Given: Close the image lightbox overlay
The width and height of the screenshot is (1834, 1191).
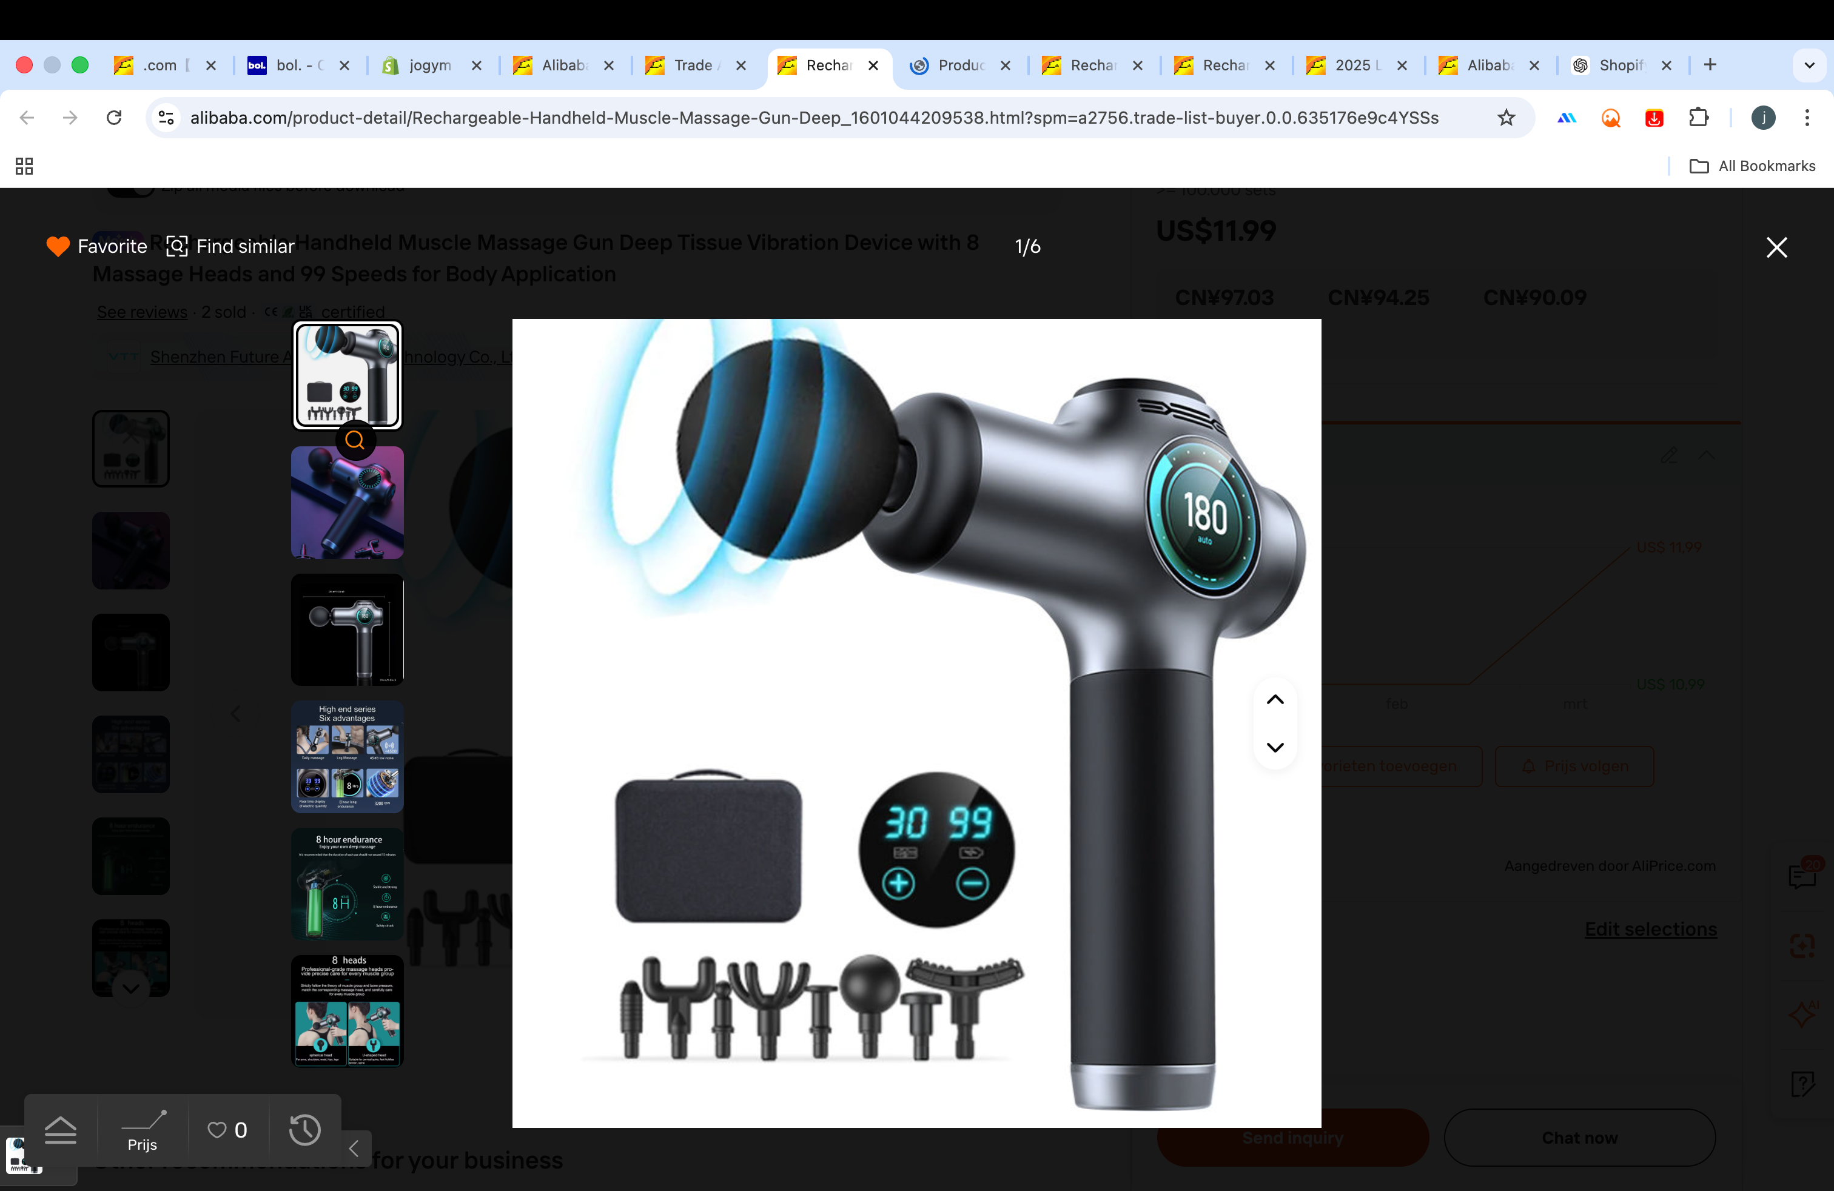Looking at the screenshot, I should click(x=1776, y=247).
